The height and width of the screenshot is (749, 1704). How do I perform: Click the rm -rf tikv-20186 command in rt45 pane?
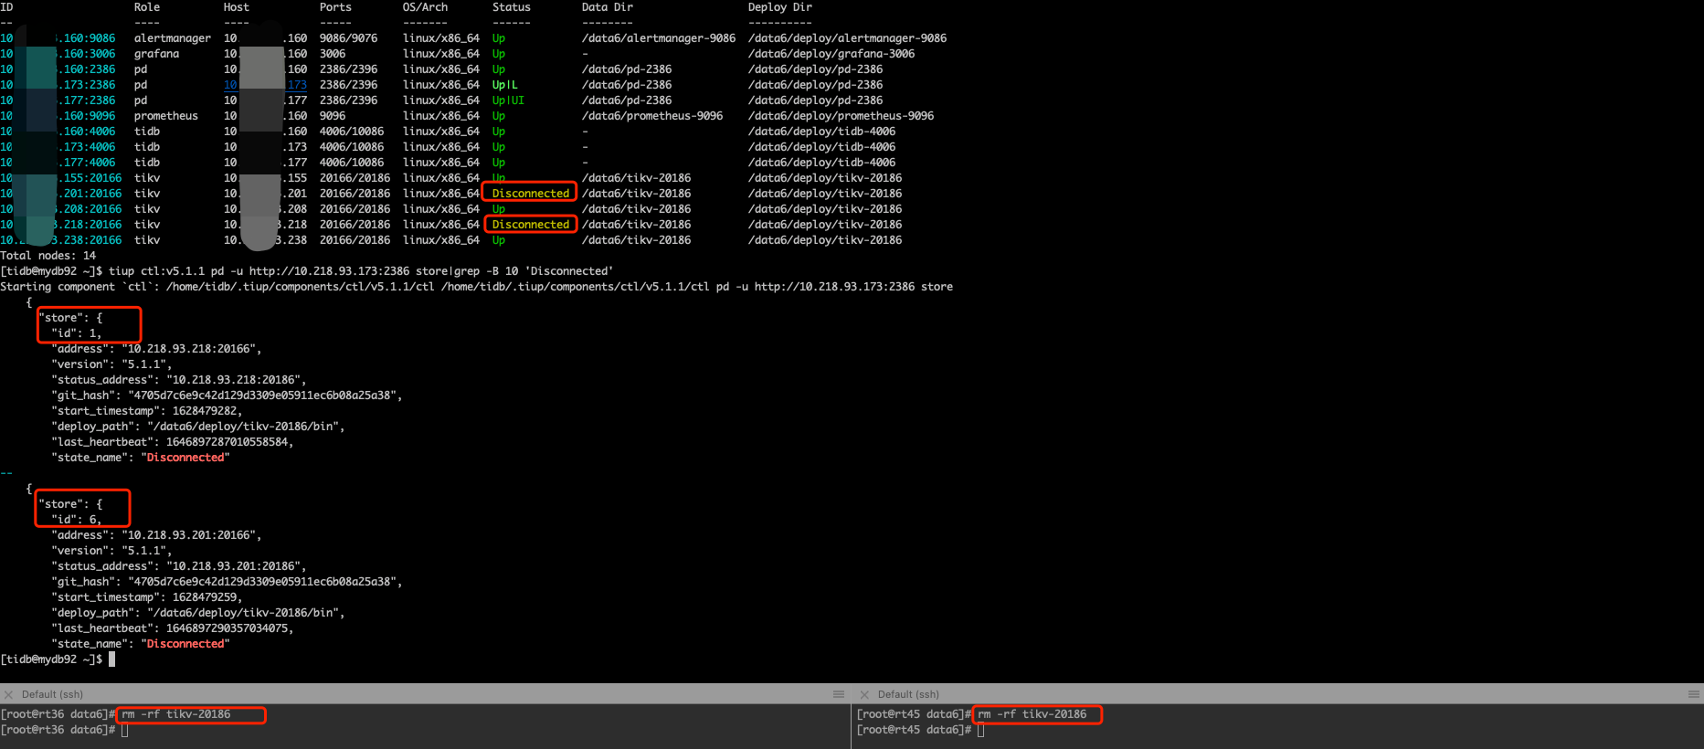point(1032,714)
